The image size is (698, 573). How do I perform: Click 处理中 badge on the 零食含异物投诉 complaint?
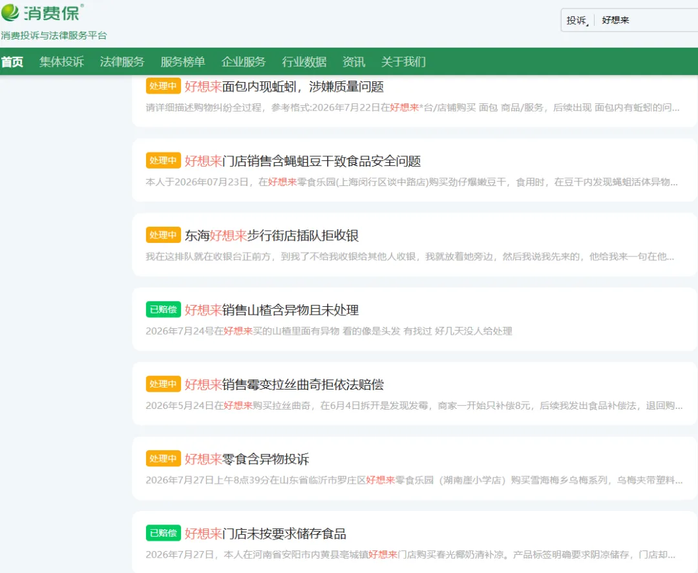(164, 458)
